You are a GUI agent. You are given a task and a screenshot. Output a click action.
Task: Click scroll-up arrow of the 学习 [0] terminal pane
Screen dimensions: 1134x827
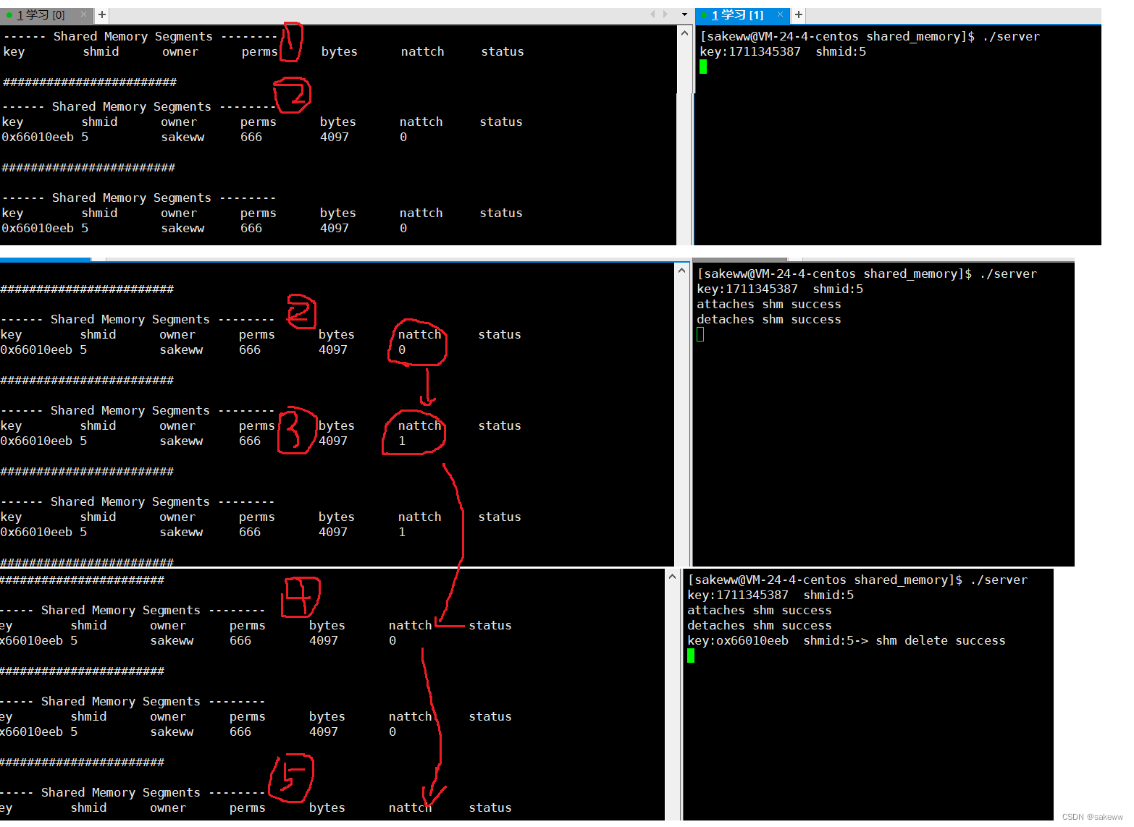pos(684,33)
